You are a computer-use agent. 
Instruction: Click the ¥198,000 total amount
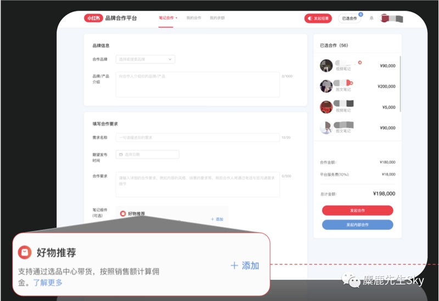pos(384,194)
